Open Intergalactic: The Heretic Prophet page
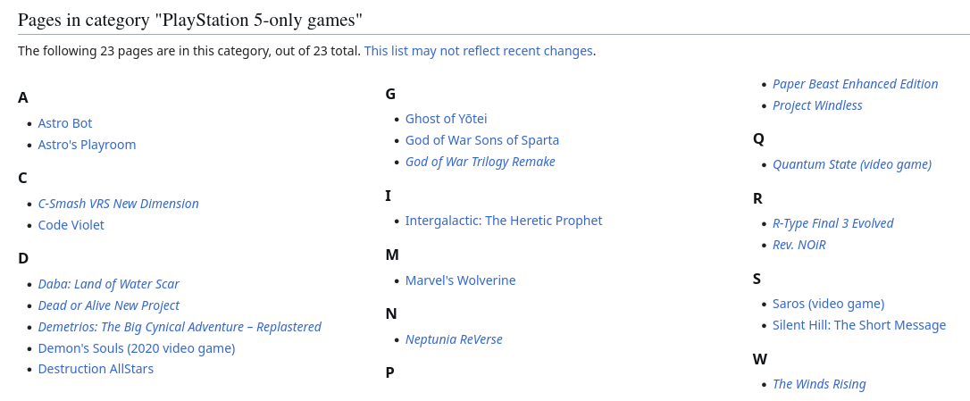Image resolution: width=970 pixels, height=401 pixels. click(503, 221)
